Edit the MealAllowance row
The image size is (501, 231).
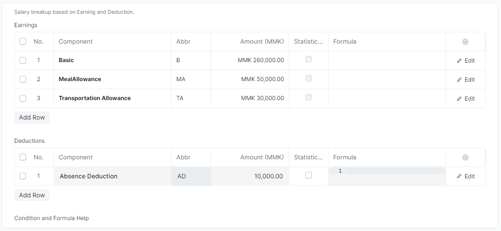[465, 80]
